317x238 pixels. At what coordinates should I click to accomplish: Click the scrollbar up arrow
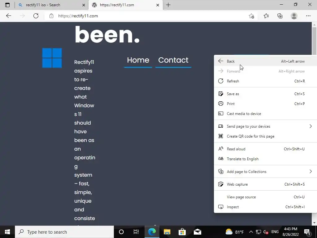pyautogui.click(x=314, y=24)
